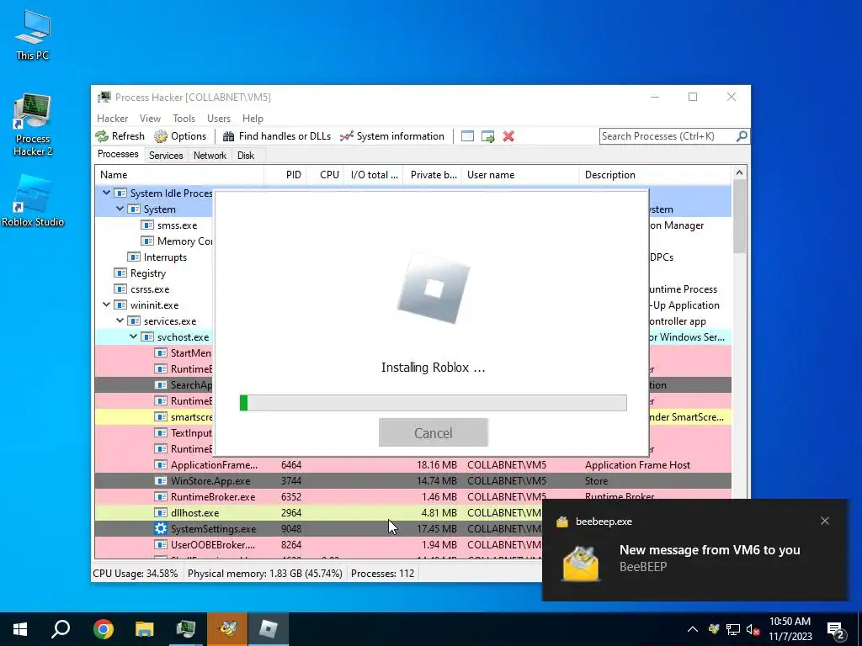Open File Explorer from the taskbar
Viewport: 862px width, 646px height.
coord(144,629)
